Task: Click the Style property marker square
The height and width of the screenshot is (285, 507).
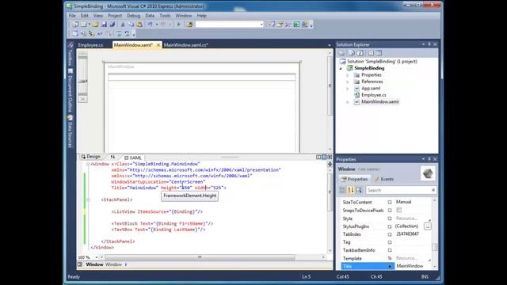Action: (x=390, y=218)
